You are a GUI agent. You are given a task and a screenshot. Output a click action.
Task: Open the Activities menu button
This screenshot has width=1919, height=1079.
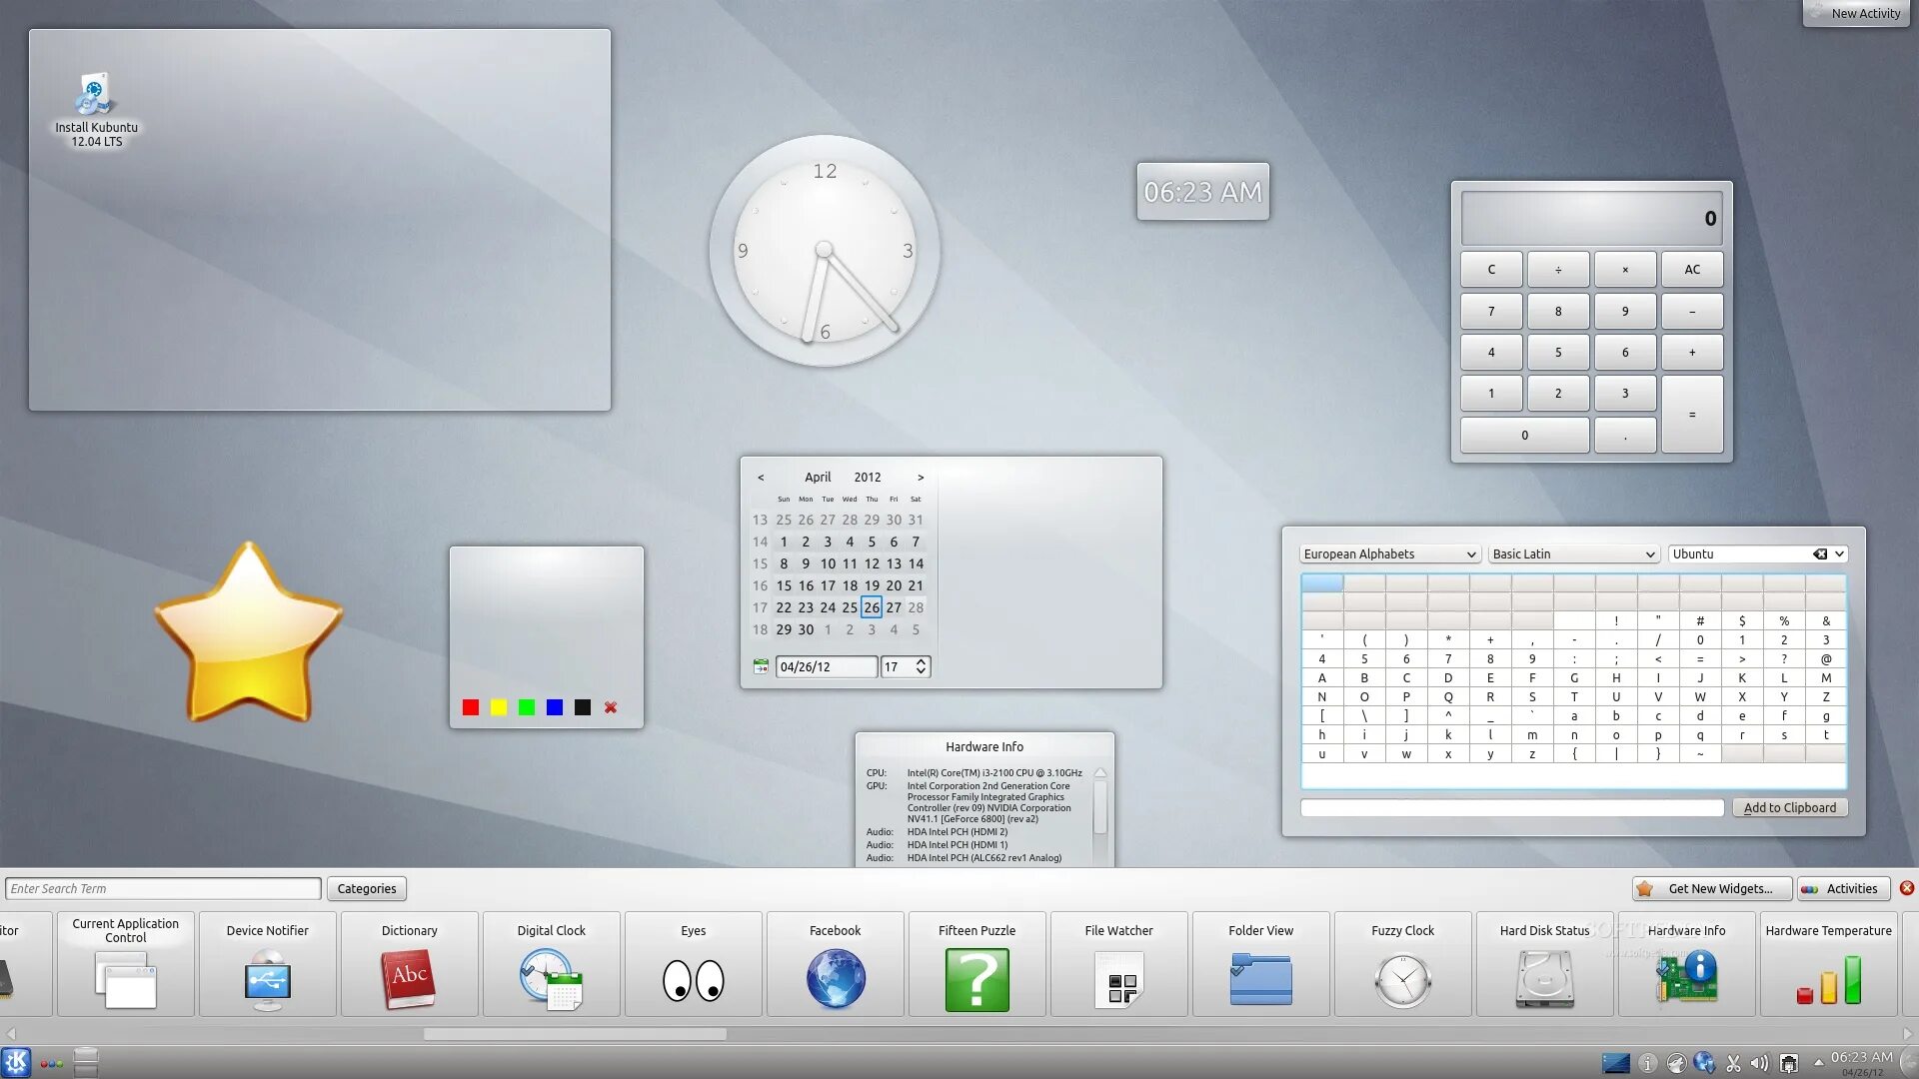point(1843,888)
